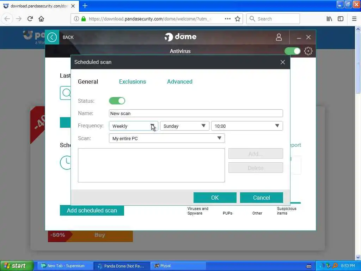Go back with the Panda Dome BACK arrow

(52, 37)
